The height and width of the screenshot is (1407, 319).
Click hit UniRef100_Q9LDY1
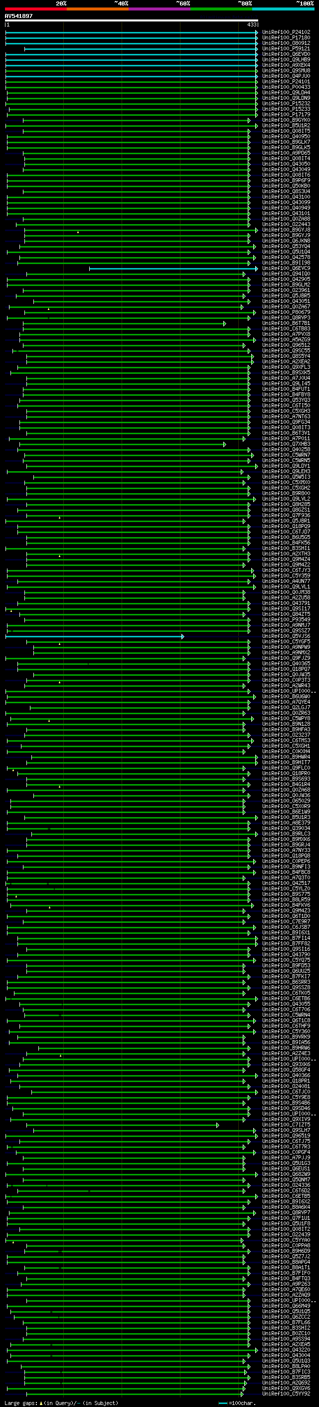point(286,466)
